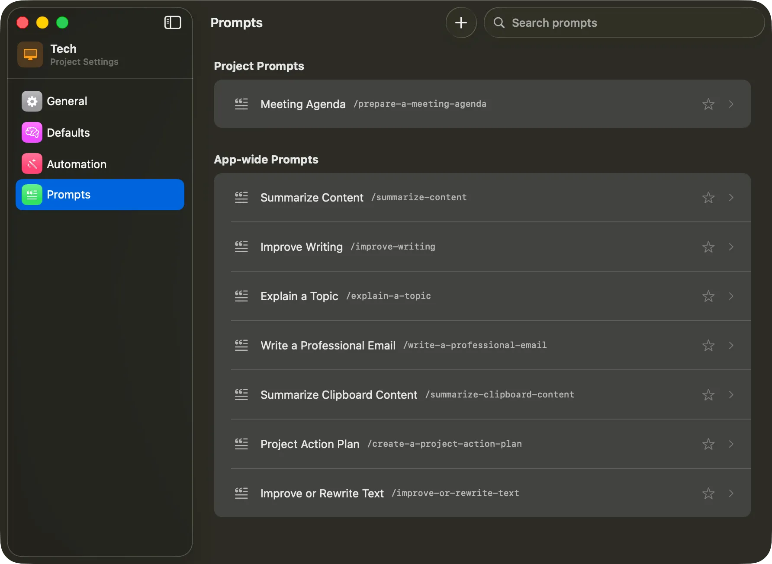Toggle star on Improve or Rewrite Text

(708, 493)
